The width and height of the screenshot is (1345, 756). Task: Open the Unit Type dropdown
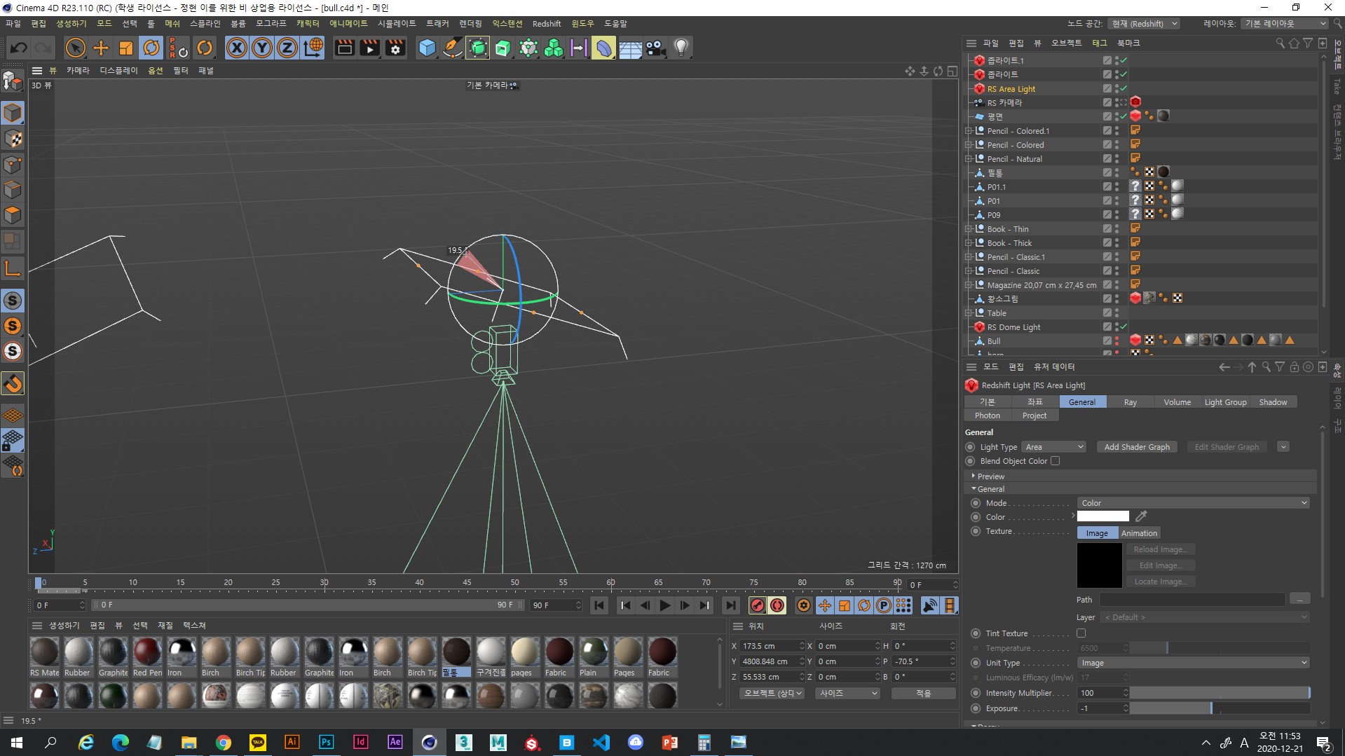pos(1194,663)
